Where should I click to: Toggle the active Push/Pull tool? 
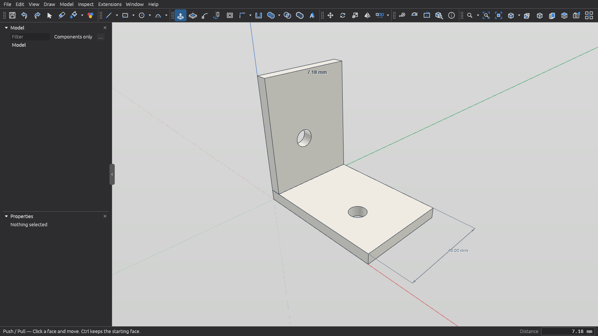point(181,15)
